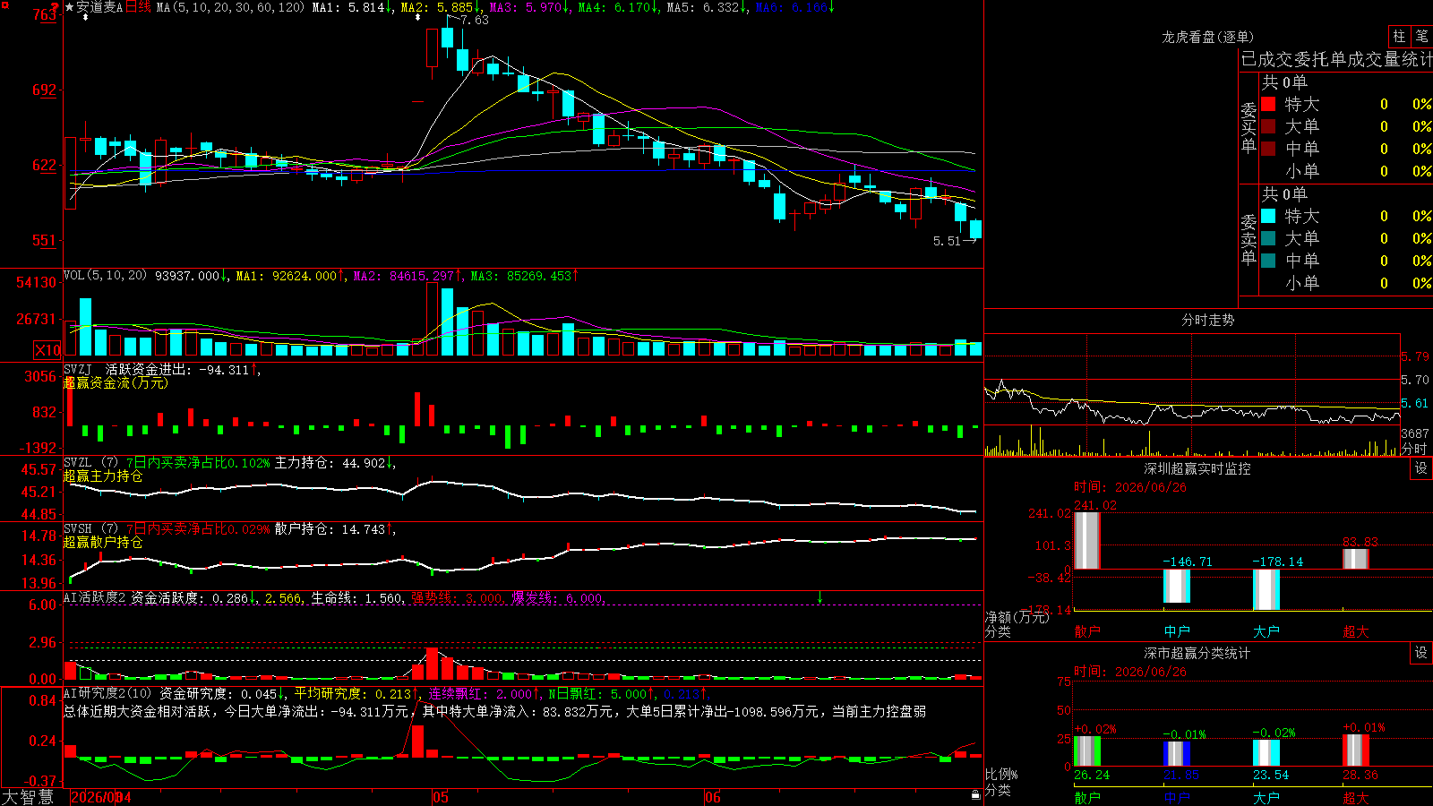Image resolution: width=1433 pixels, height=806 pixels.
Task: Click 超大 label under 深圳超赢实时监控 chart
Action: click(1356, 631)
